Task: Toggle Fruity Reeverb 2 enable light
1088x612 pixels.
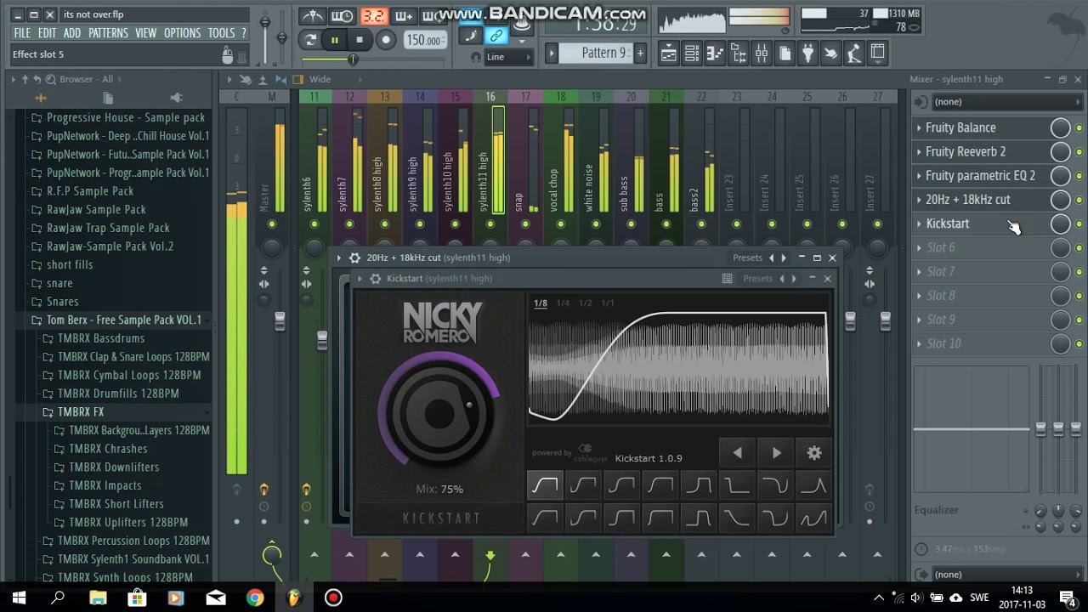Action: click(x=1079, y=151)
